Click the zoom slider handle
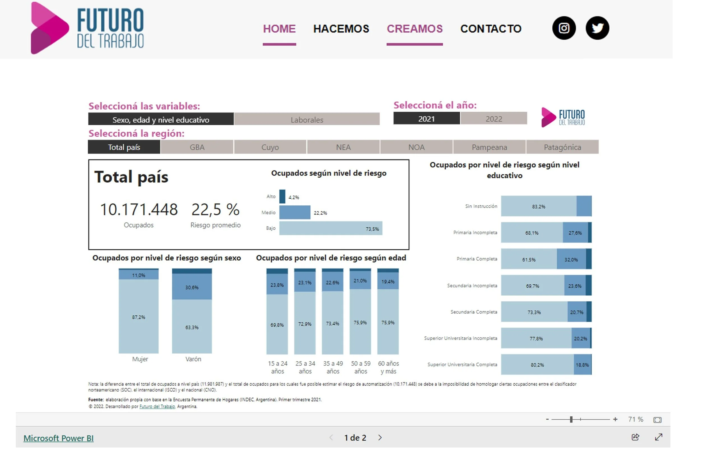This screenshot has width=701, height=462. click(571, 419)
